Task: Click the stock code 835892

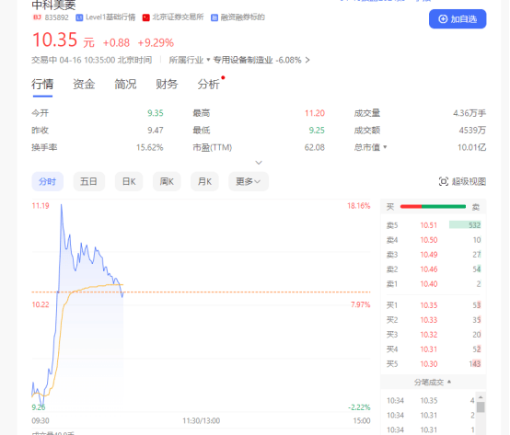Action: (x=56, y=17)
